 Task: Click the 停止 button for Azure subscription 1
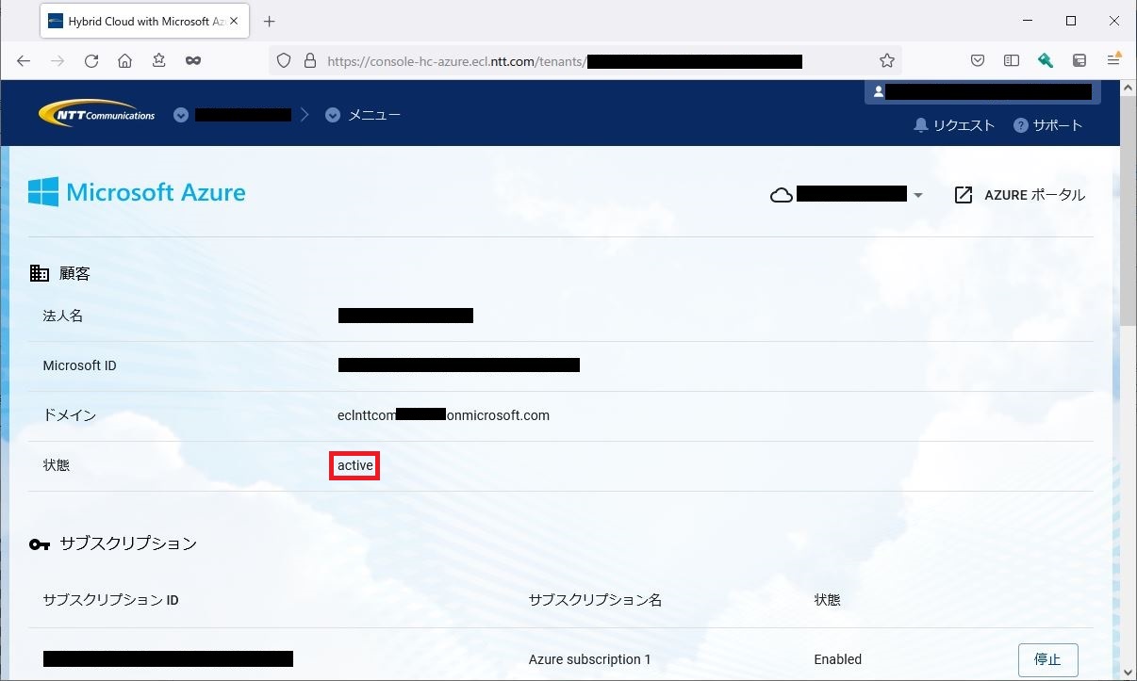1048,659
